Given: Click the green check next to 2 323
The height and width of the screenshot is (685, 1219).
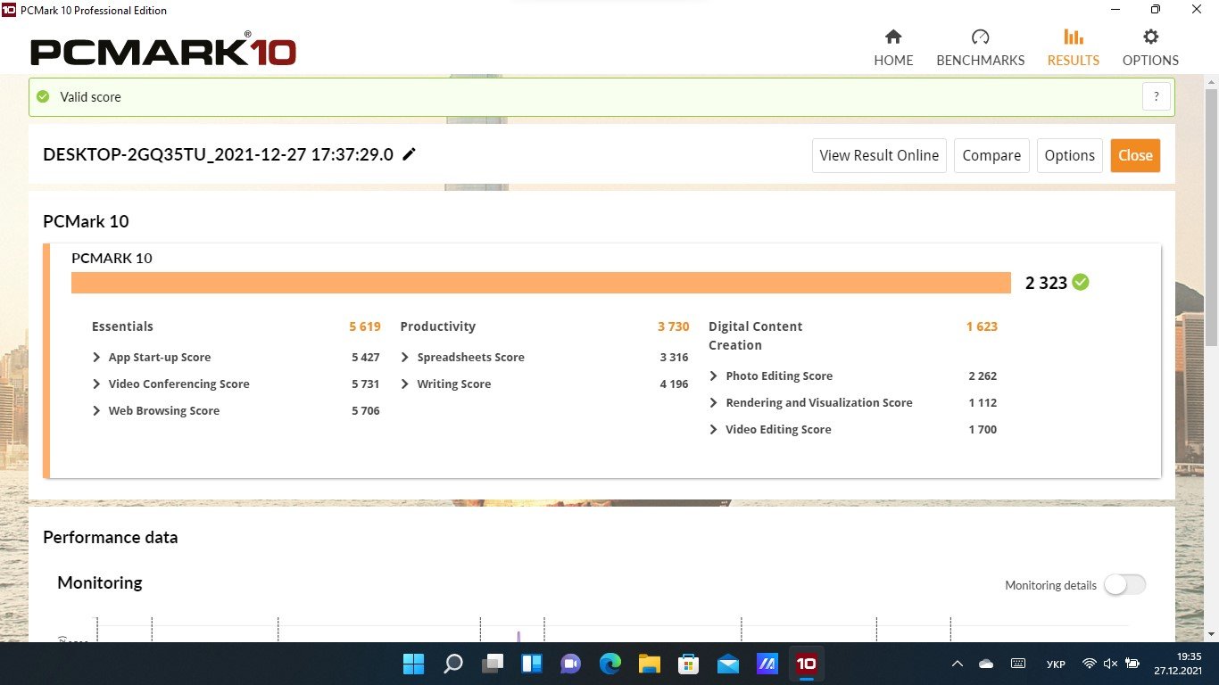Looking at the screenshot, I should pos(1081,282).
